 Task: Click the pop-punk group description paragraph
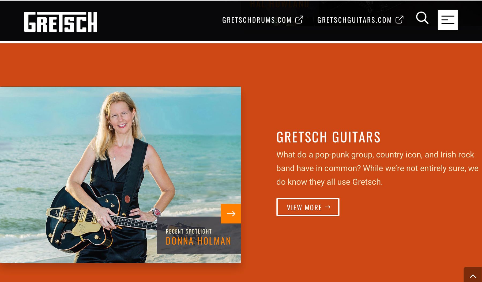377,168
